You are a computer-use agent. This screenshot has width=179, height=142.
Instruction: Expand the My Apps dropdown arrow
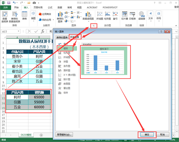(x=53, y=20)
